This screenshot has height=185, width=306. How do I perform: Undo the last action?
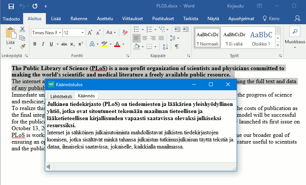coord(22,6)
